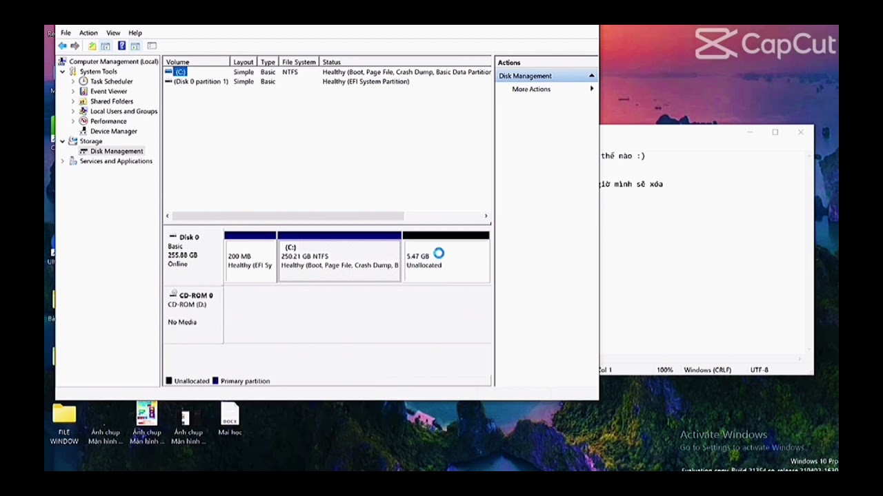Select the 5.47 GB Unallocated block
Viewport: 883px width, 496px height.
coord(446,257)
